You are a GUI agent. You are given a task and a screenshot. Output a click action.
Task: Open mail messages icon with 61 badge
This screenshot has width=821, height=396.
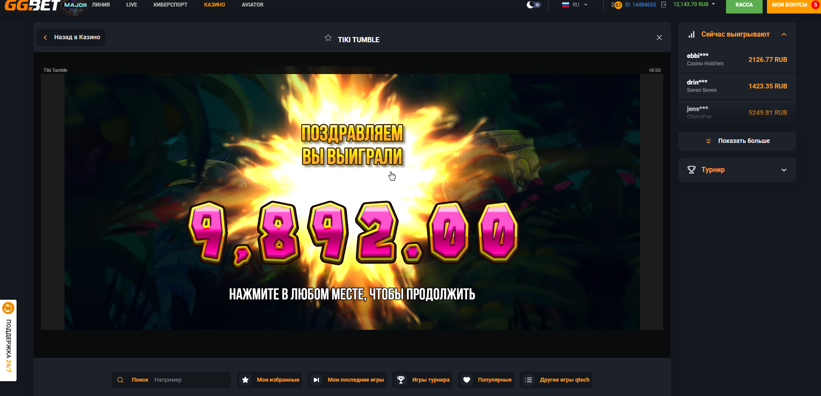click(616, 5)
